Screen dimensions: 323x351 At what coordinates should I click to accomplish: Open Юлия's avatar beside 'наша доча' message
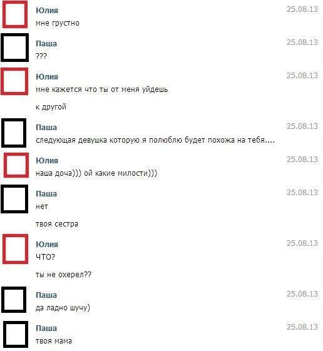pos(16,165)
